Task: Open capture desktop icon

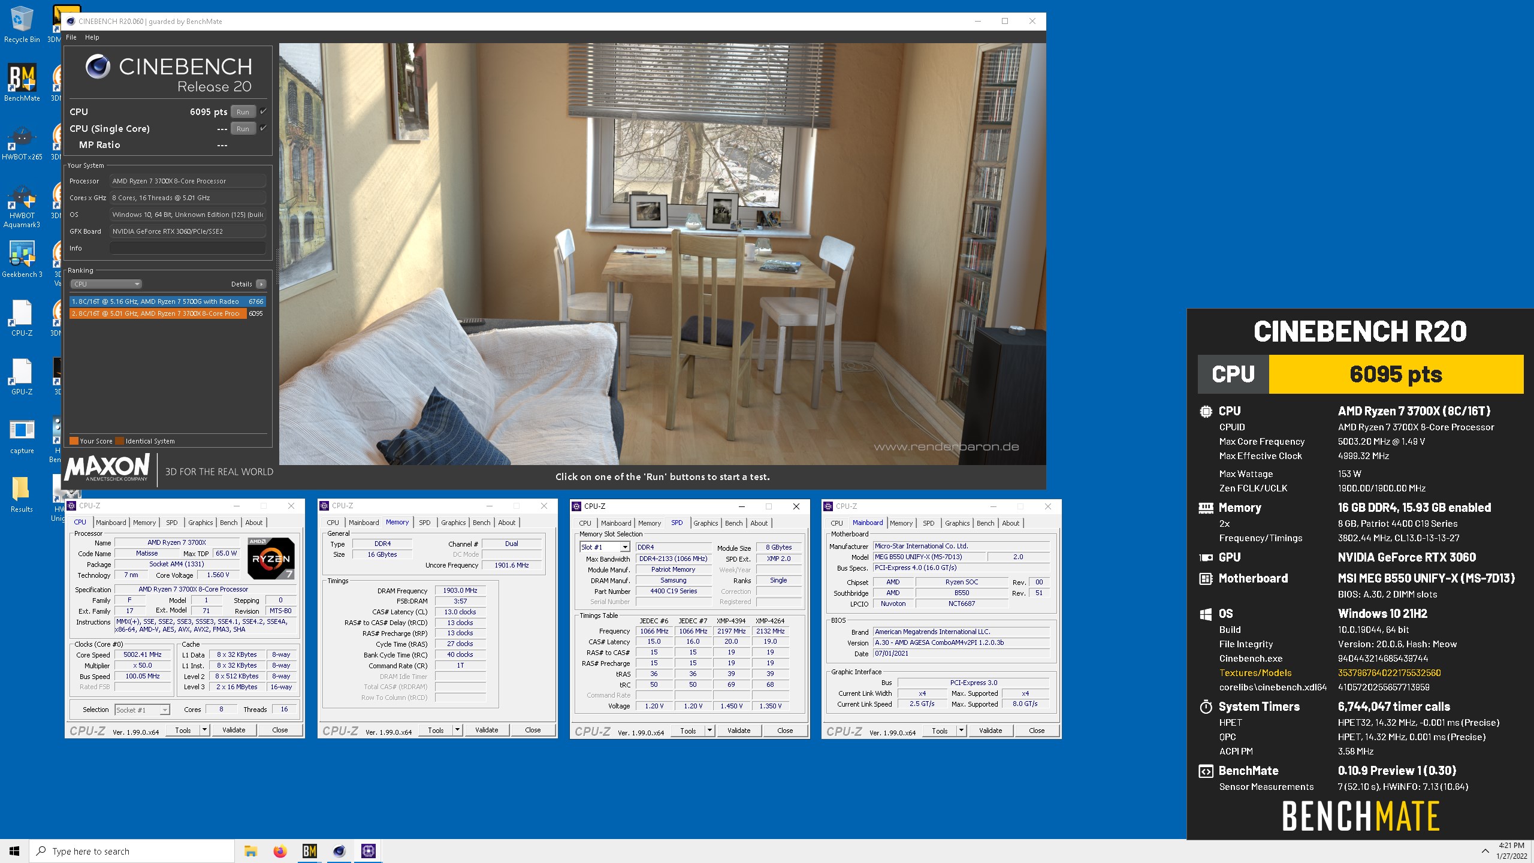Action: 22,436
